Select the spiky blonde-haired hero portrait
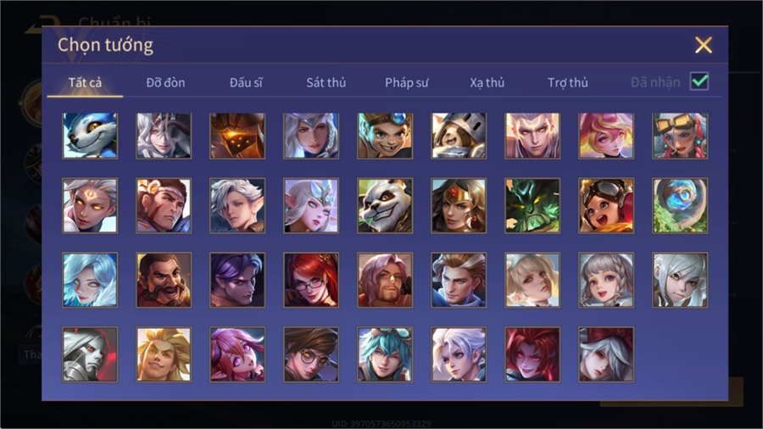763x429 pixels. [x=164, y=354]
